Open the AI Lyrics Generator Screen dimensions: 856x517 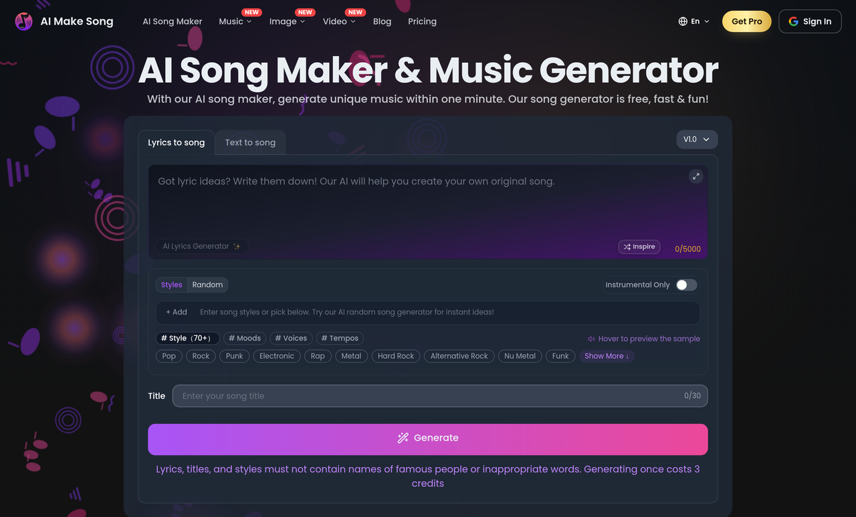coord(202,246)
